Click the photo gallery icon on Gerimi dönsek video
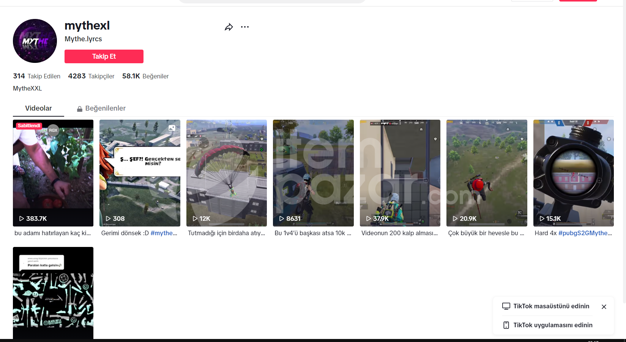Viewport: 626px width, 342px height. point(172,128)
